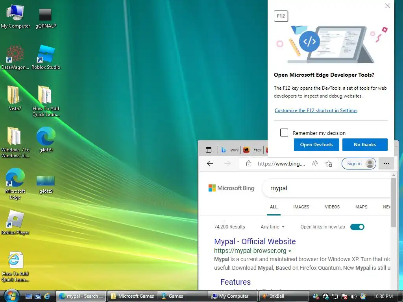403x302 pixels.
Task: Open DataWagon desktop shortcut
Action: coord(15,57)
